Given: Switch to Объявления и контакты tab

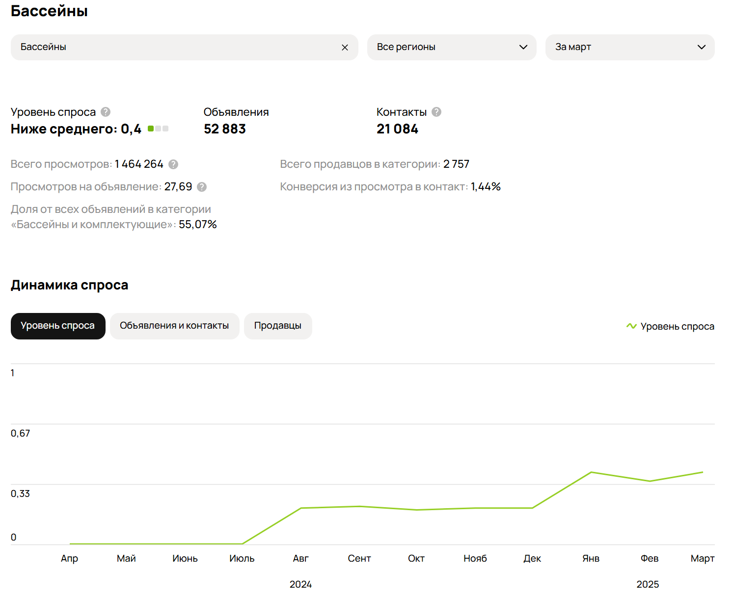Looking at the screenshot, I should click(174, 326).
